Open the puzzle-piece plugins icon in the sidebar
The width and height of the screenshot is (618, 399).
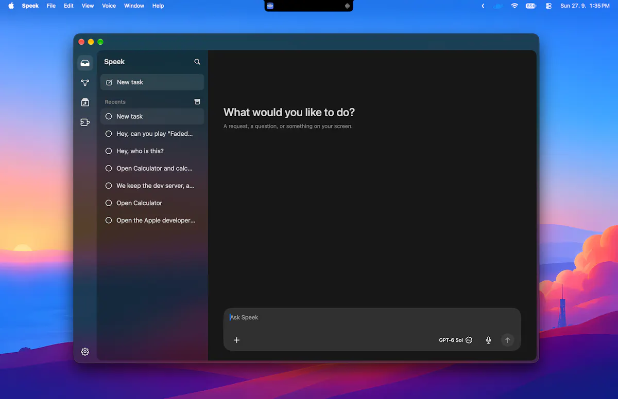point(85,122)
